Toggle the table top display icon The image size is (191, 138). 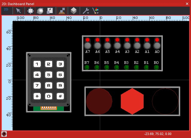62,11
